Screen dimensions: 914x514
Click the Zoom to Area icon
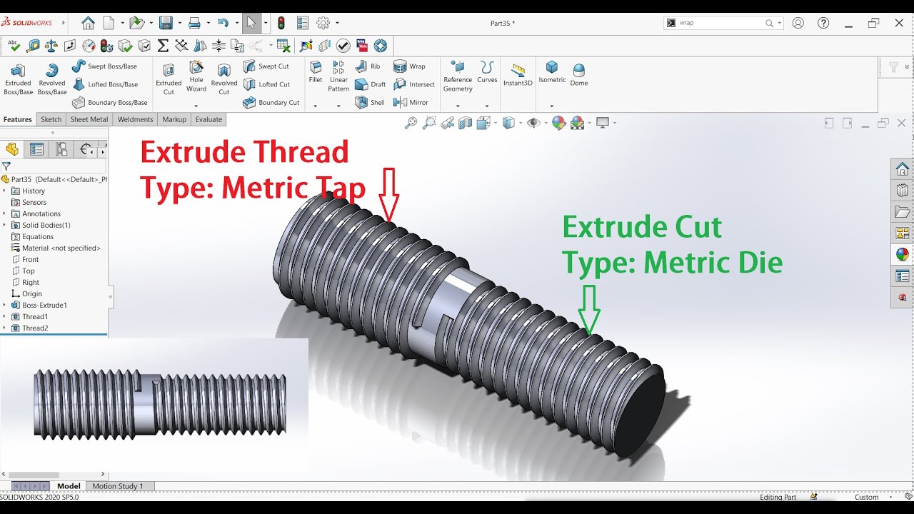click(429, 123)
